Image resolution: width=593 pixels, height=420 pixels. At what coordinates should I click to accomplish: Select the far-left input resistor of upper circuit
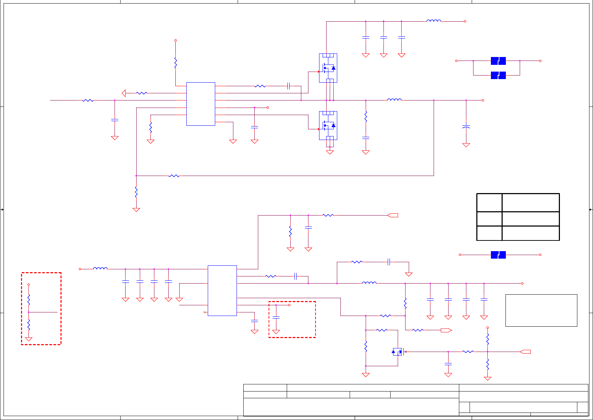[88, 100]
